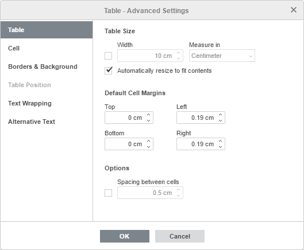The image size is (304, 250).
Task: Increase the Top margin value
Action: tap(148, 115)
